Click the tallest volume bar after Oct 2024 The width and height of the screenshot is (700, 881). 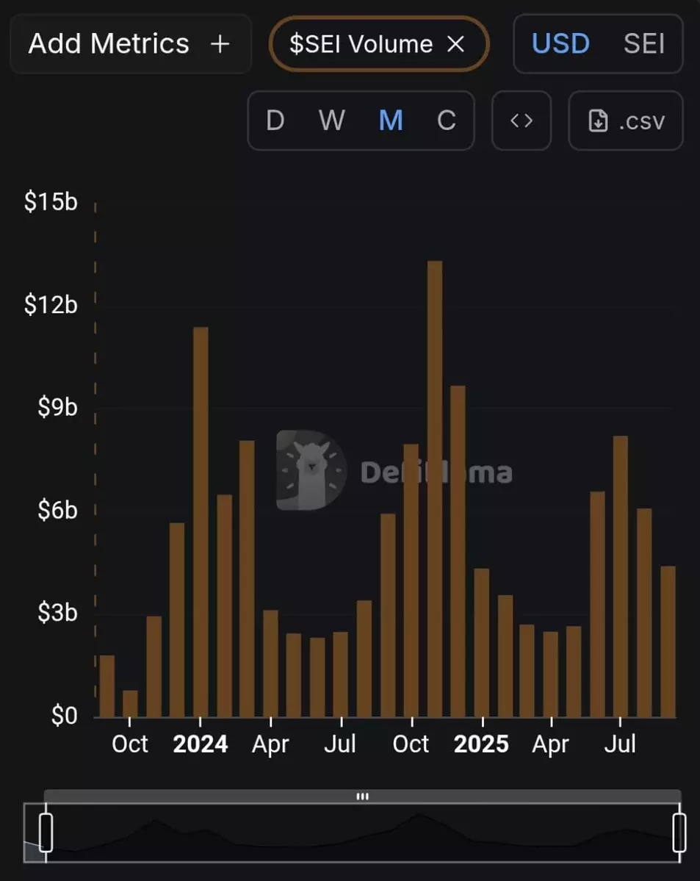click(x=435, y=489)
